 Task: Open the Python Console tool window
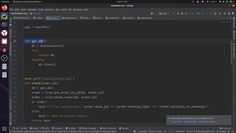(x=108, y=128)
